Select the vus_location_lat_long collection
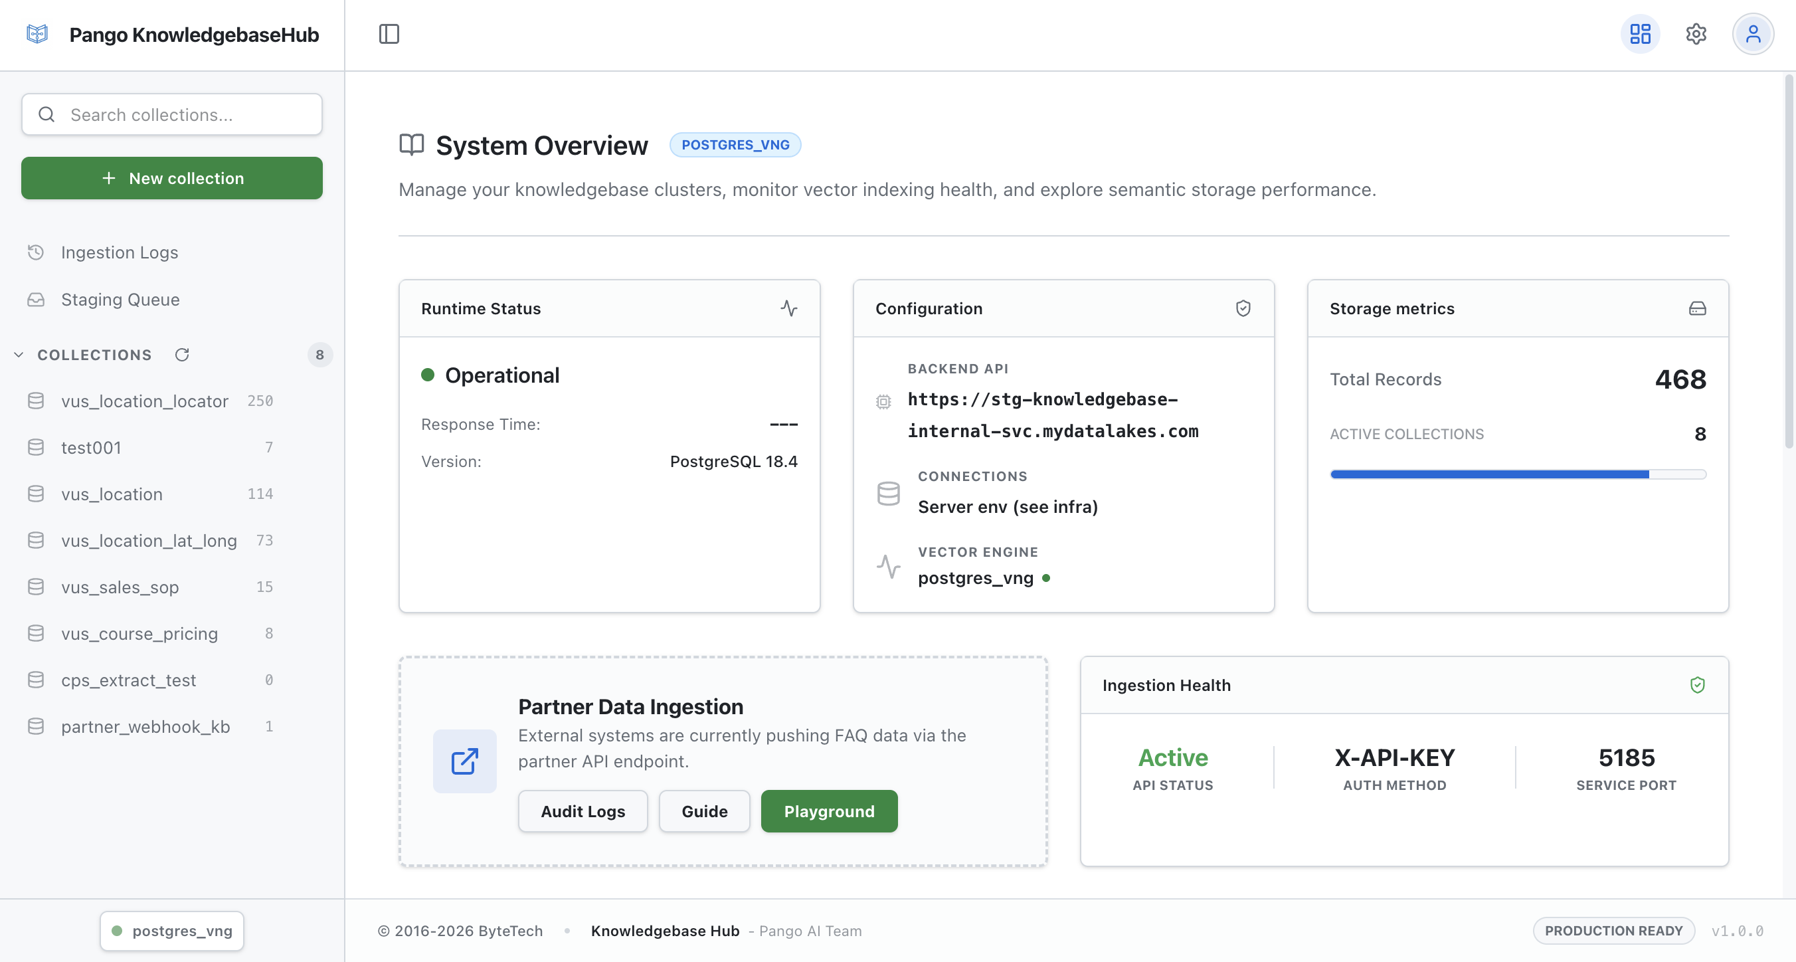The image size is (1796, 962). point(150,541)
